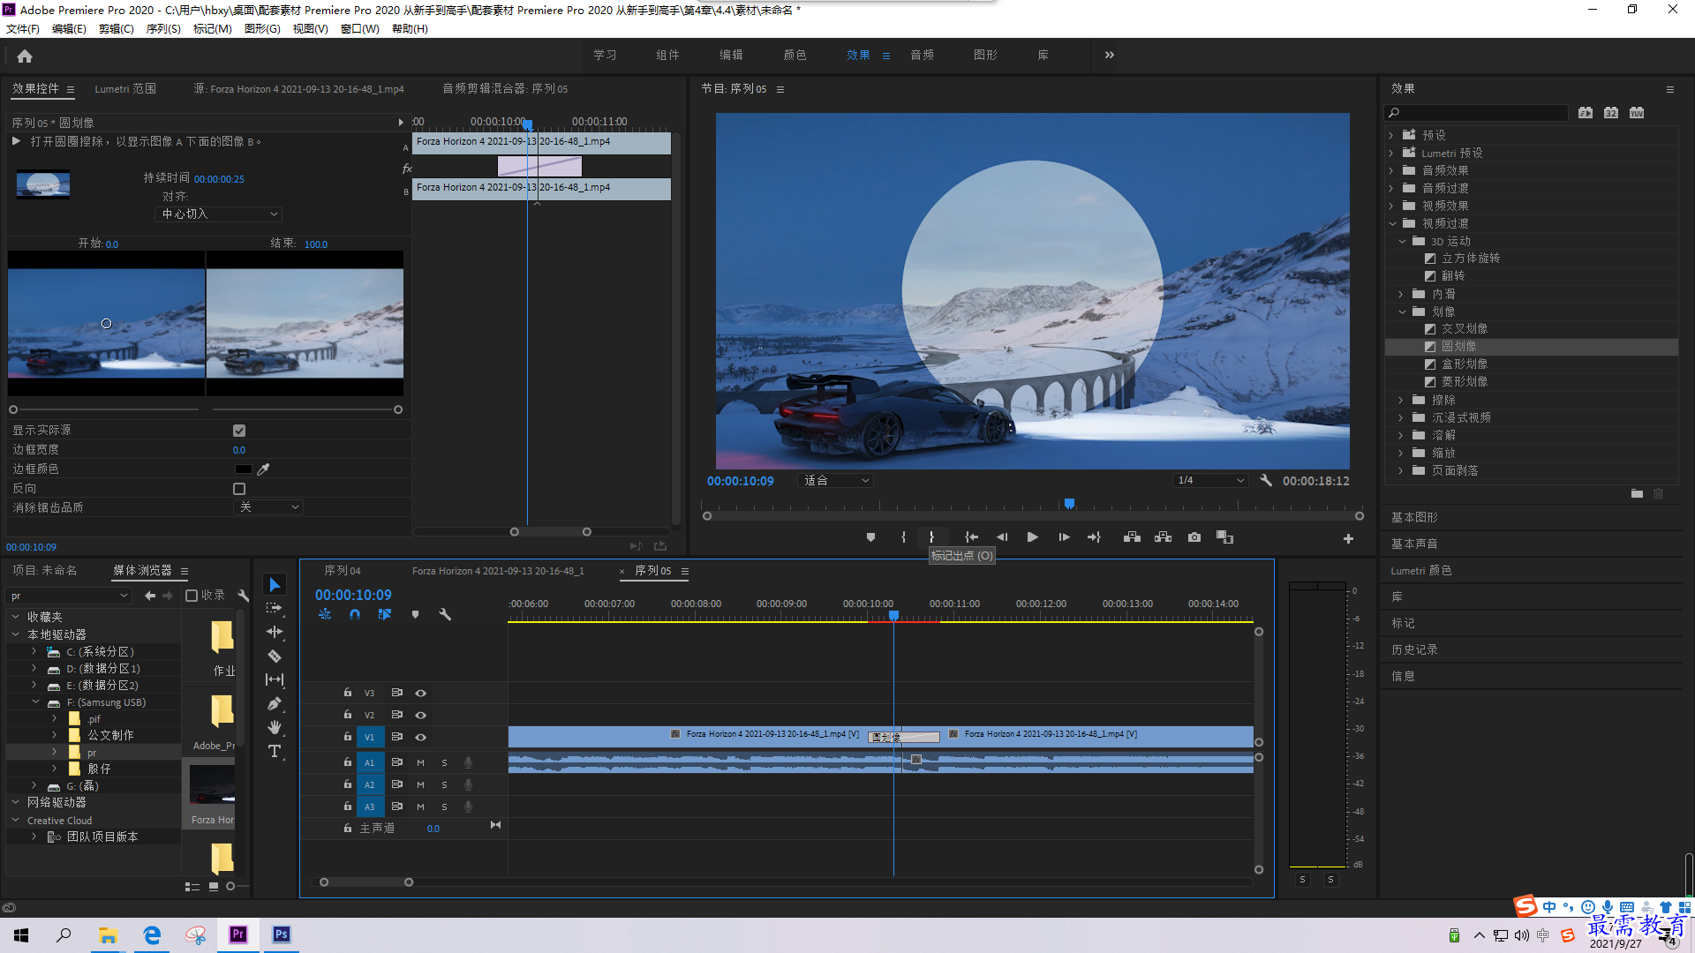This screenshot has width=1695, height=953.
Task: Toggle the V1 track lock
Action: coord(348,737)
